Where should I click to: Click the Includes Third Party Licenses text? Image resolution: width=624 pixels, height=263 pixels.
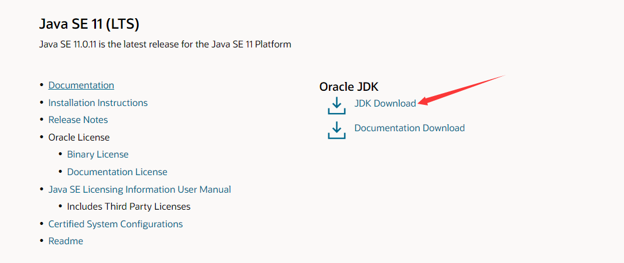(x=129, y=207)
